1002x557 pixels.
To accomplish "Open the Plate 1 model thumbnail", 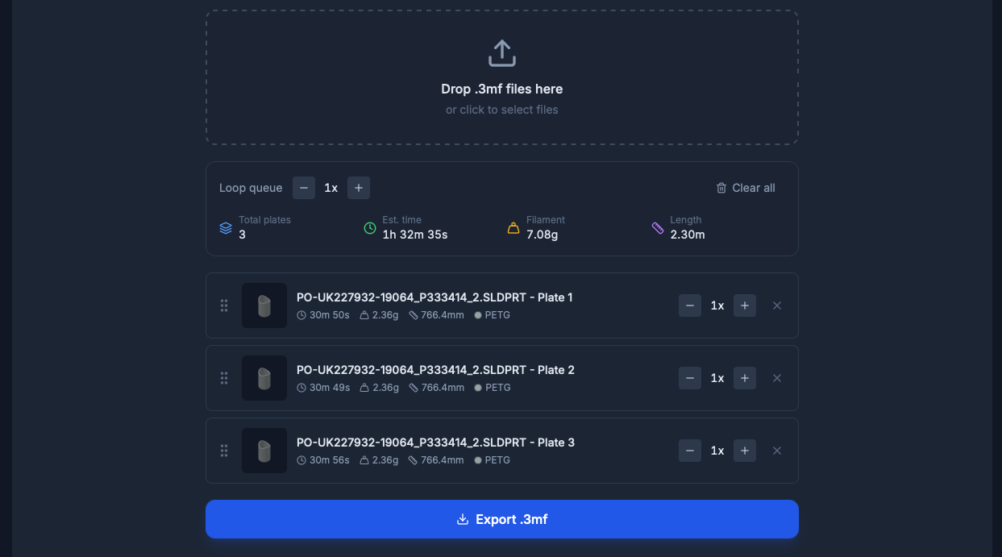I will tap(264, 306).
